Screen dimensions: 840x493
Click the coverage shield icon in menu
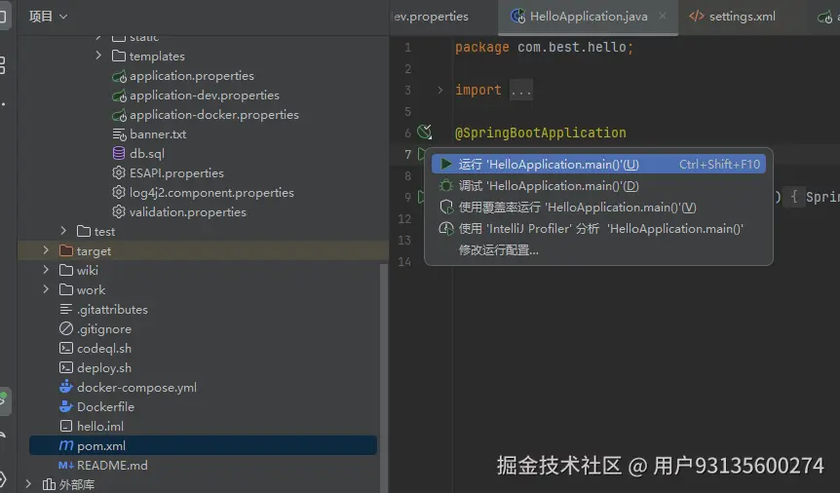pos(445,207)
